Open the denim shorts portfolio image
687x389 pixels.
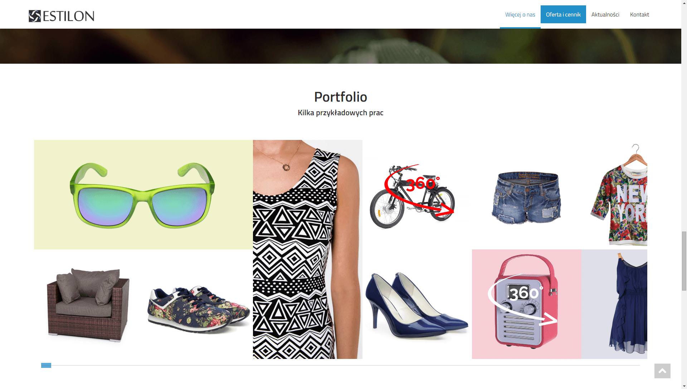point(526,195)
